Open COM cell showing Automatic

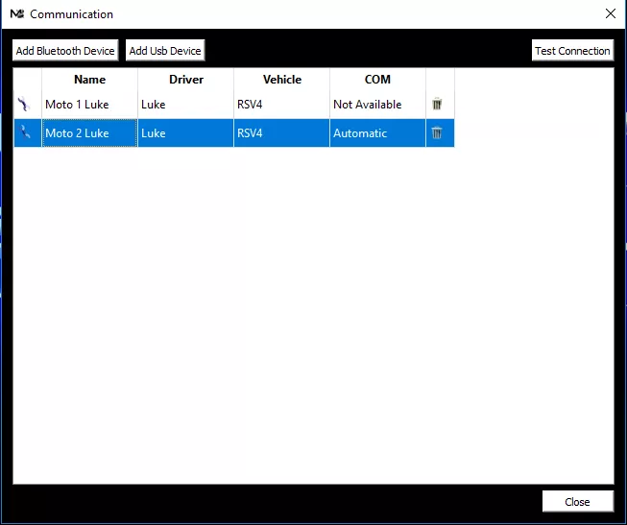pos(377,132)
